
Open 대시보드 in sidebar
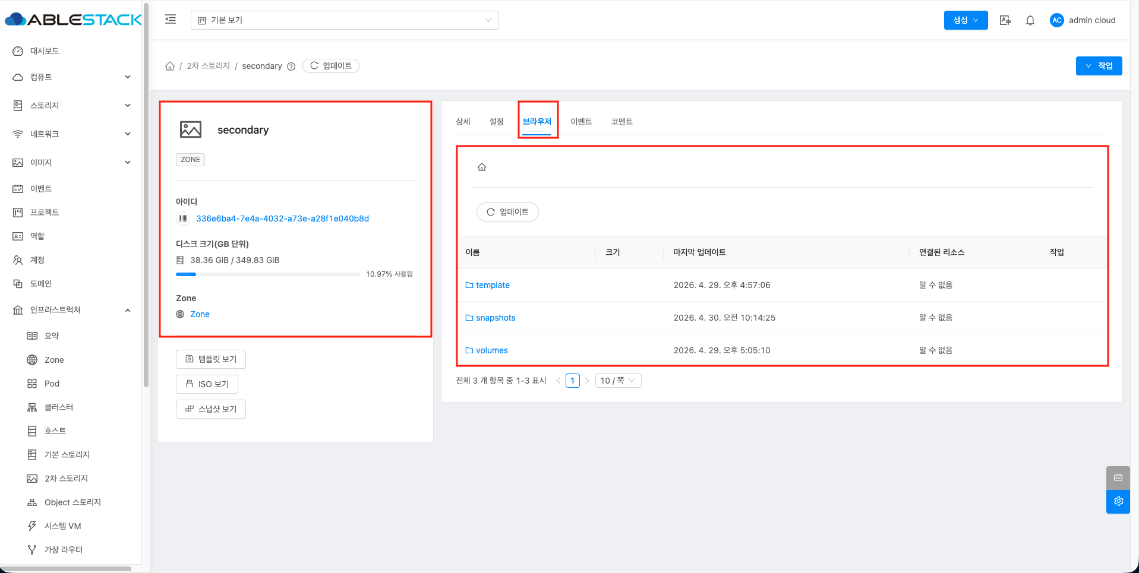[45, 51]
